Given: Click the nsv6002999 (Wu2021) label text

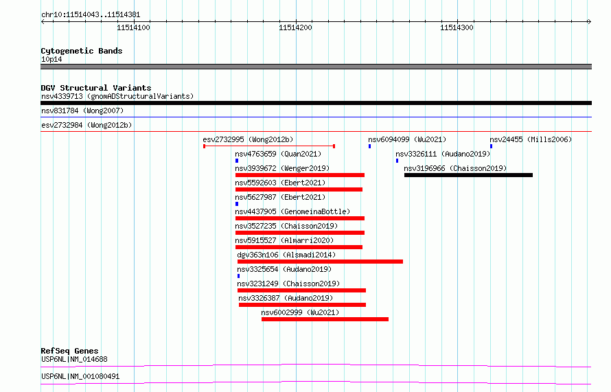Looking at the screenshot, I should tap(300, 312).
